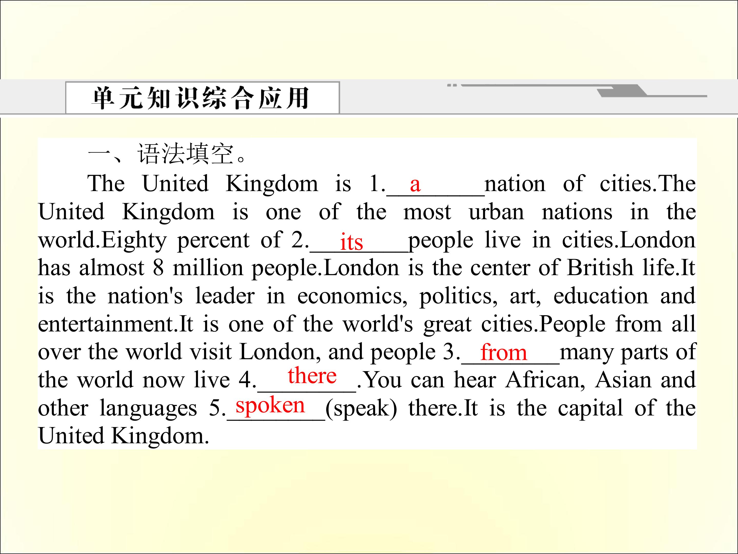This screenshot has height=554, width=738.
Task: Click the gray horizontal header bar
Action: click(369, 97)
